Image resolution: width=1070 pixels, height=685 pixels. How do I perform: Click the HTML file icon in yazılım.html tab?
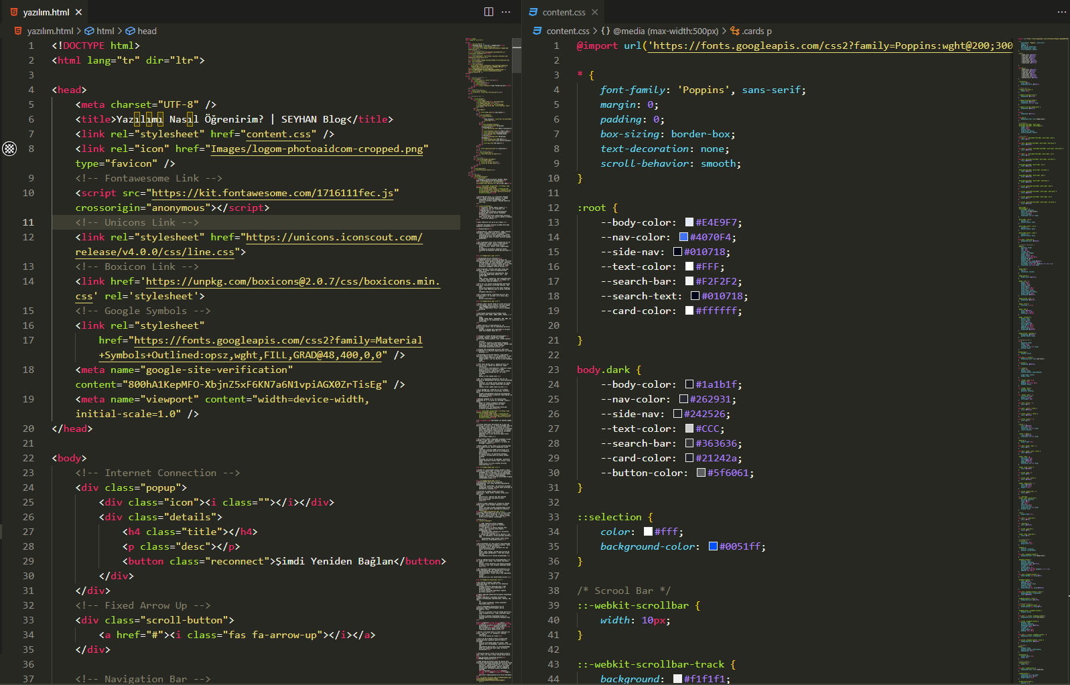[x=14, y=12]
